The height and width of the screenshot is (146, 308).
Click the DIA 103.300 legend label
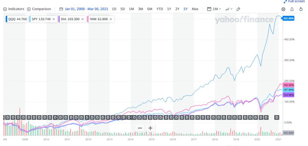[70, 19]
